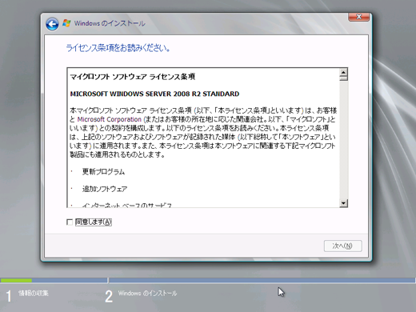Click step 1 情報の収集 label

click(34, 294)
